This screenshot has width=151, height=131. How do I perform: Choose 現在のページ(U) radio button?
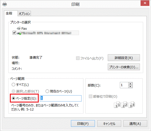47,91
